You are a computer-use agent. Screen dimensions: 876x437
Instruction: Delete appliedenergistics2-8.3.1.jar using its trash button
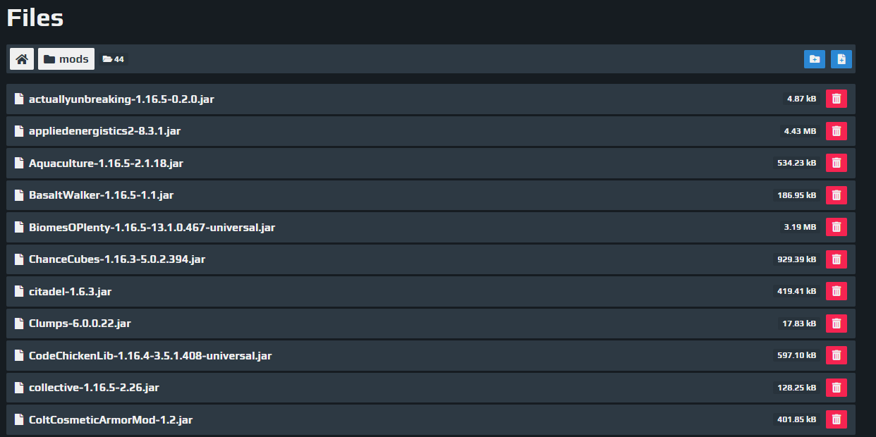click(837, 131)
